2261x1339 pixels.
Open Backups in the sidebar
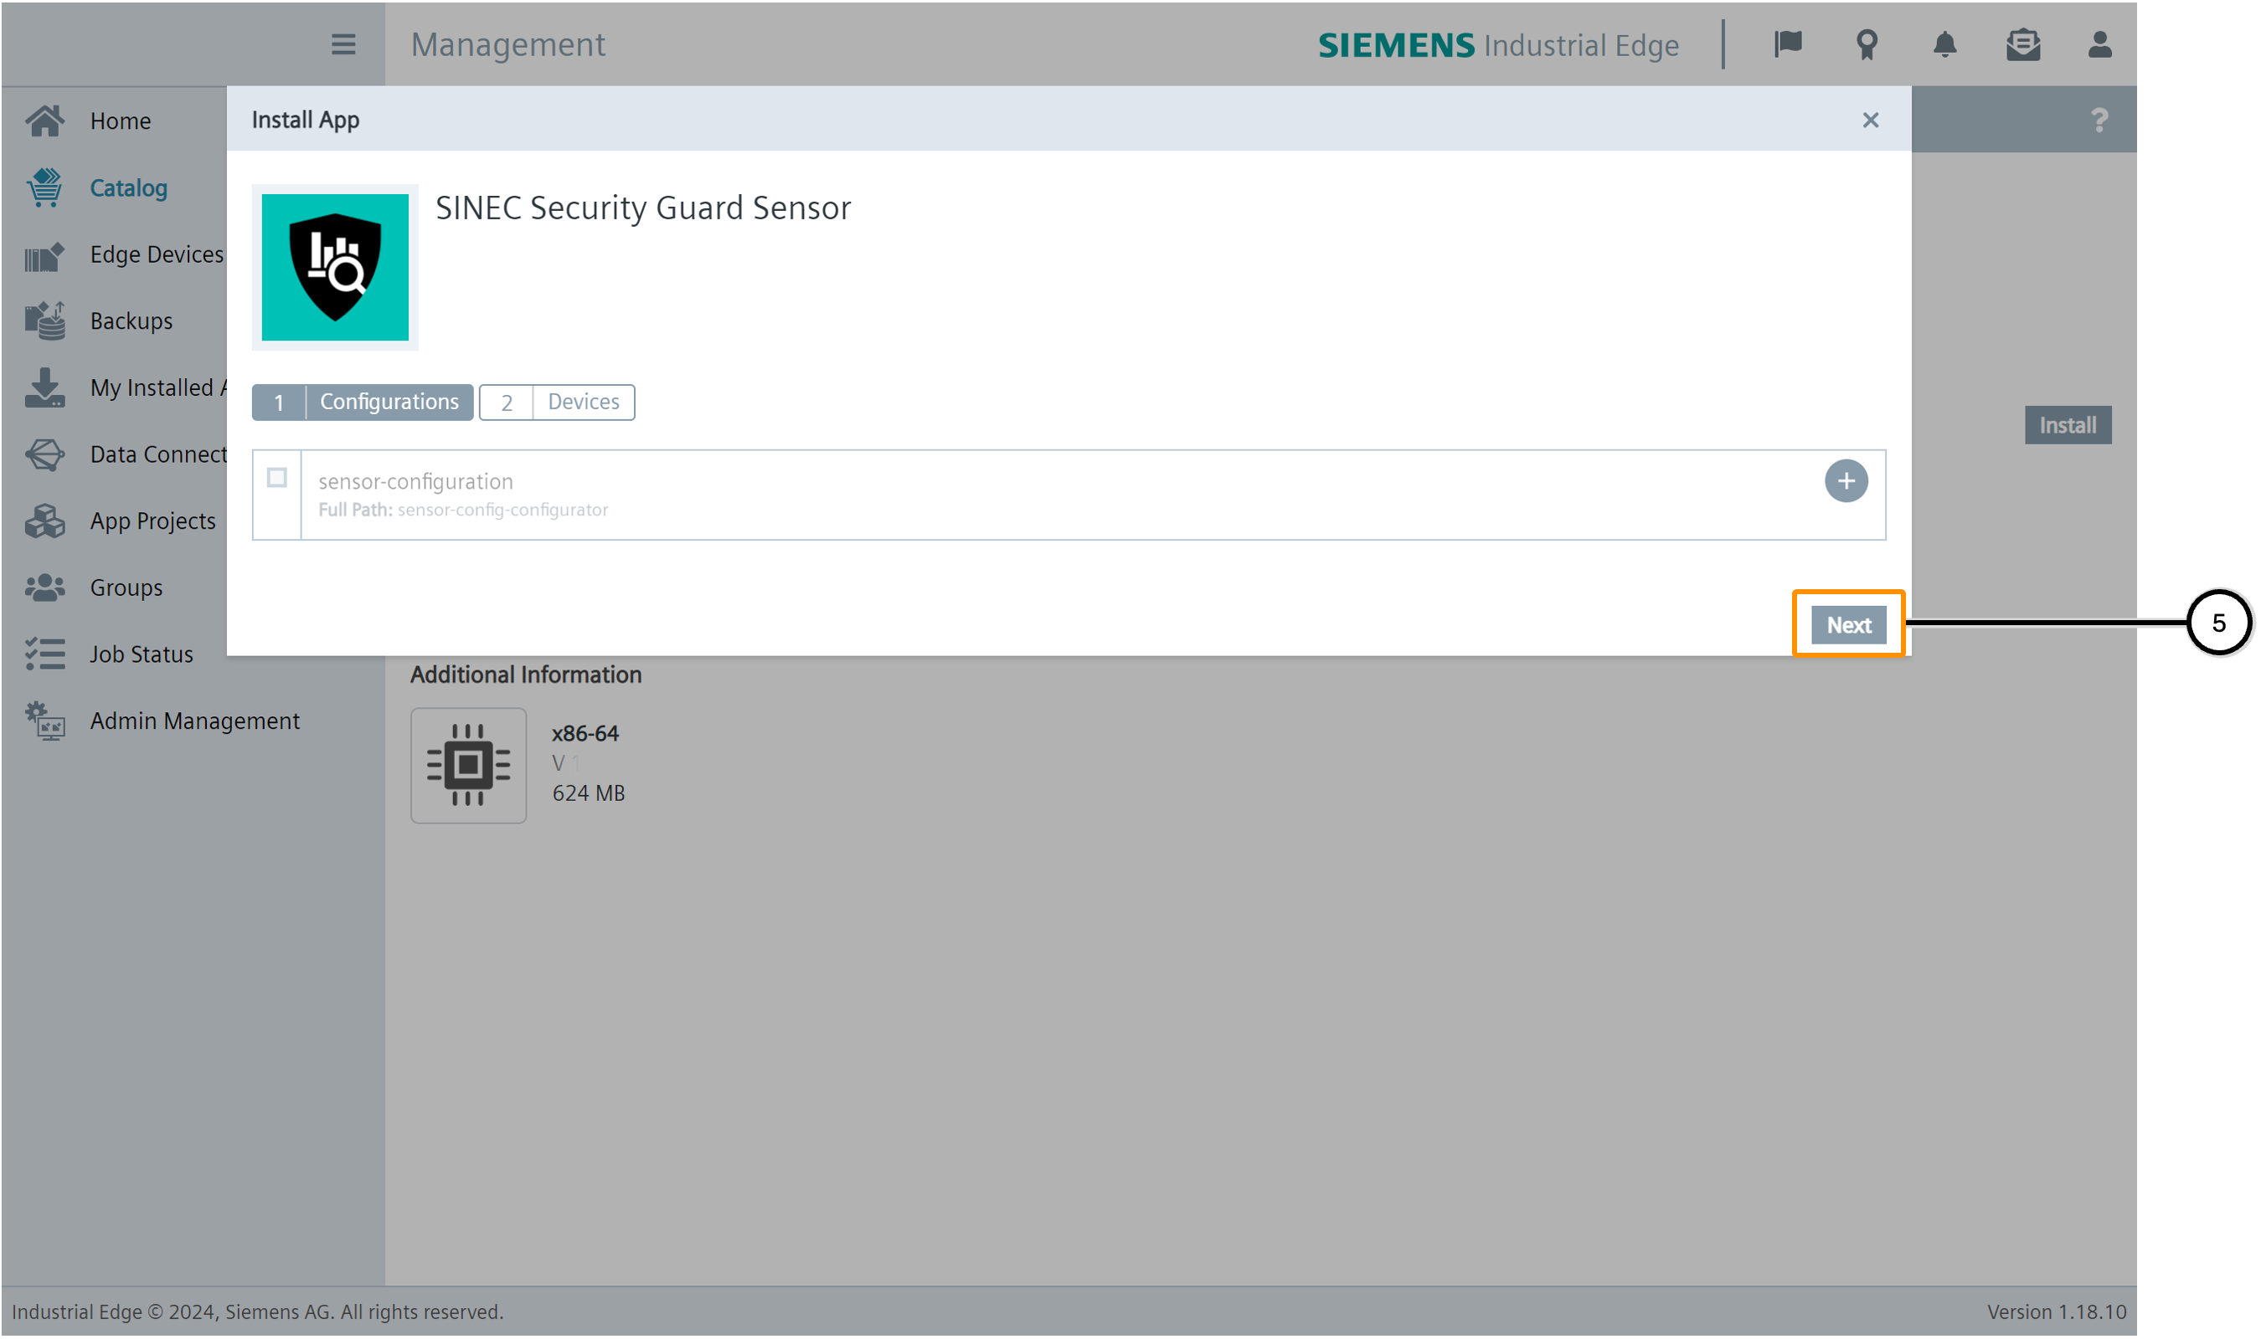point(131,321)
